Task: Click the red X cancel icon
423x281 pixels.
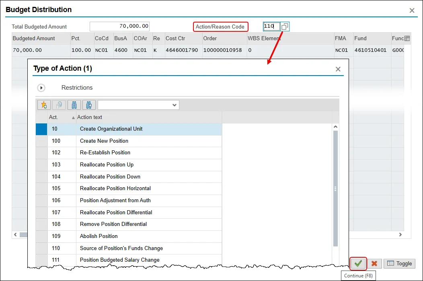Action: pyautogui.click(x=374, y=263)
